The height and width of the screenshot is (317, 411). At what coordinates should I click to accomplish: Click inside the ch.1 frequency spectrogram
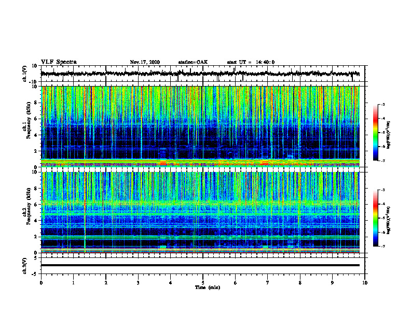[x=200, y=126]
